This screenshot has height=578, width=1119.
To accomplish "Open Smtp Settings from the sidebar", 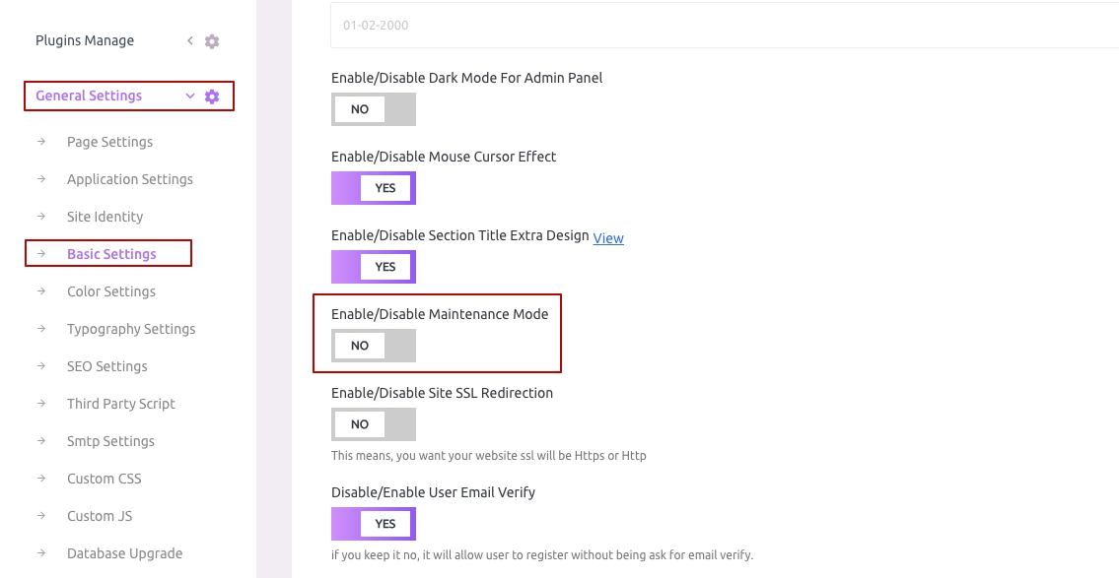I will (110, 441).
